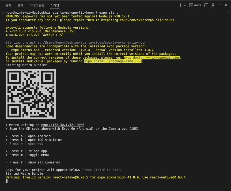
Task: Click the terminal scrollbar at the right edge
Action: (229, 12)
